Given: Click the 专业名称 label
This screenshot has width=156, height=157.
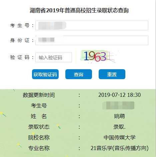Looking at the screenshot, I should [x=39, y=148].
